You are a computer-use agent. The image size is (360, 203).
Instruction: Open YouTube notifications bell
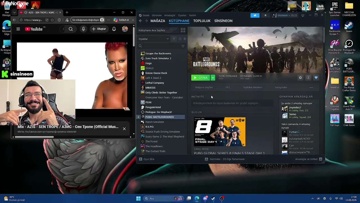[114, 29]
